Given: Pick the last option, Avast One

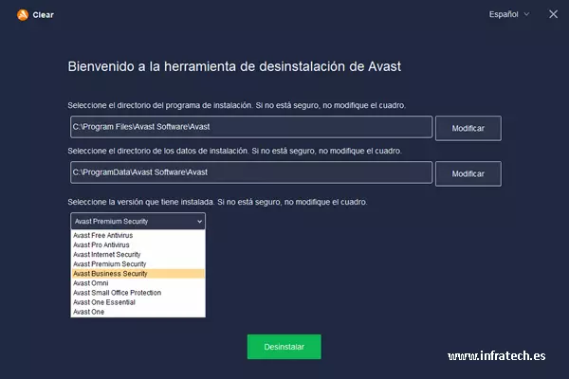Looking at the screenshot, I should (x=138, y=312).
